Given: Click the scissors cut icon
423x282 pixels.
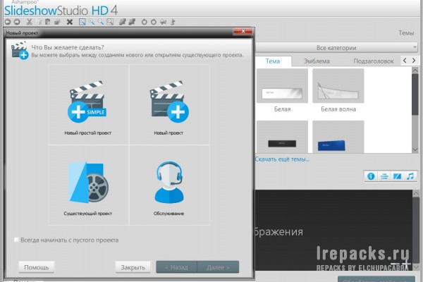Looking at the screenshot, I should [x=30, y=22].
